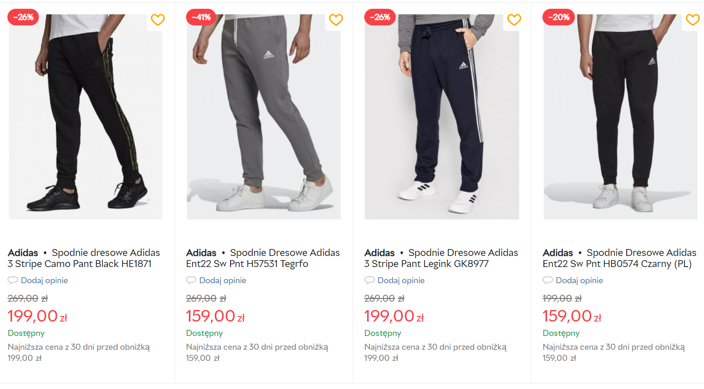Click Dodaj opinie under Ent22 Czarny
Viewport: 704px width, 389px height.
(x=579, y=280)
